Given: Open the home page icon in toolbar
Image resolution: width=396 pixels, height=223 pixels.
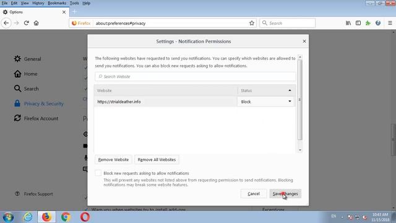Looking at the screenshot, I should [x=36, y=23].
